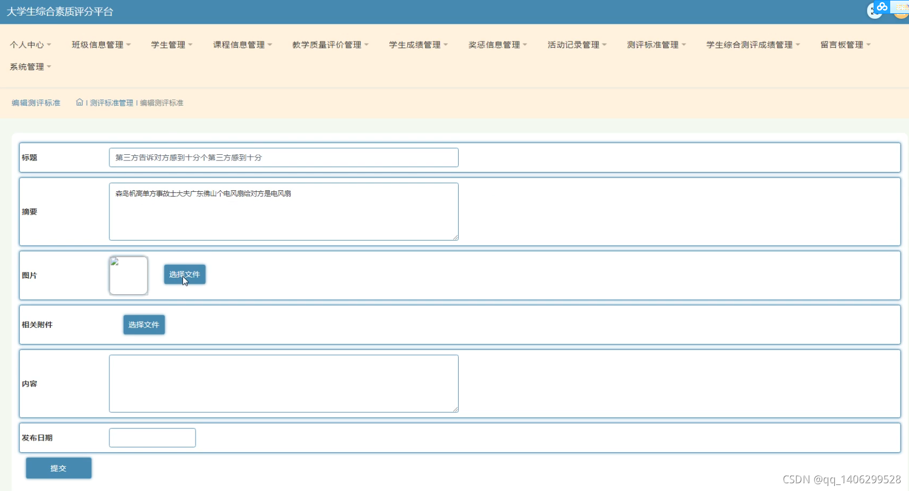
Task: Open the 奖惩信息管理 dropdown
Action: [498, 45]
